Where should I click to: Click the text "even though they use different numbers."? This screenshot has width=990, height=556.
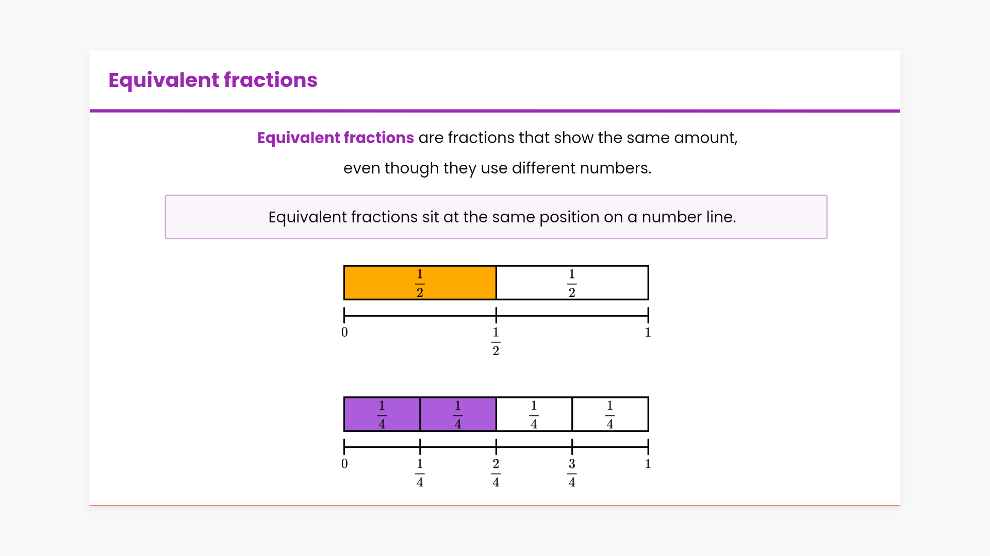[497, 168]
